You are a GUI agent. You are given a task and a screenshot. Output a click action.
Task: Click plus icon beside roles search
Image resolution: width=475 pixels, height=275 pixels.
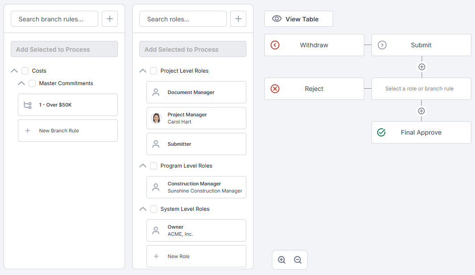238,19
